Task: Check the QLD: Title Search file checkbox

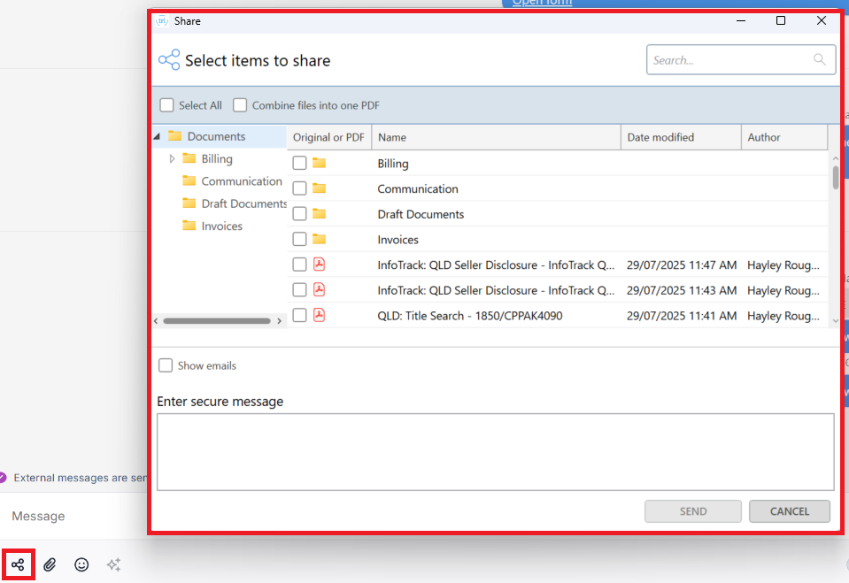Action: (299, 315)
